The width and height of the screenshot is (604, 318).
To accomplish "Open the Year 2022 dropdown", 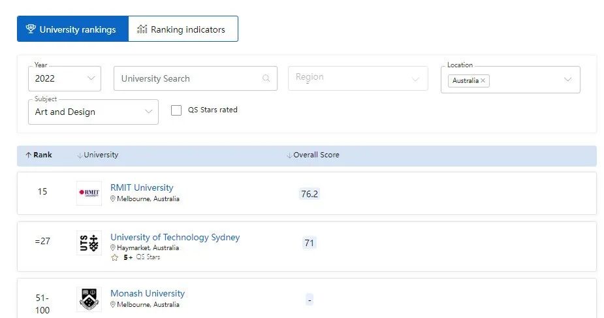I will (65, 78).
